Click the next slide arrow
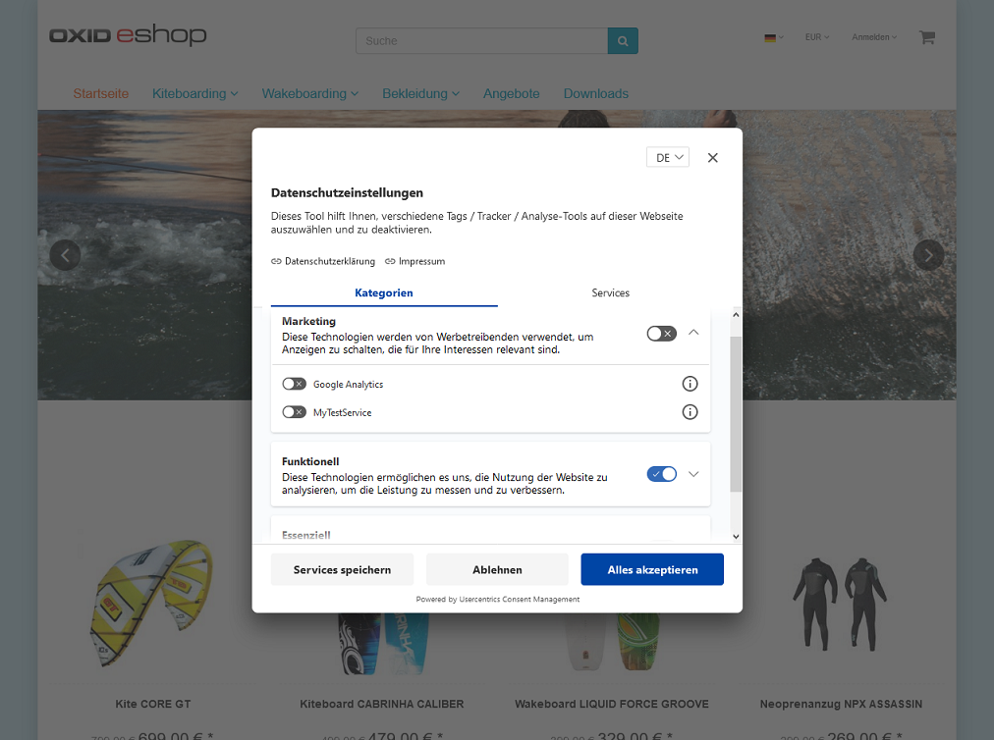Screen dimensions: 994x740 point(928,255)
